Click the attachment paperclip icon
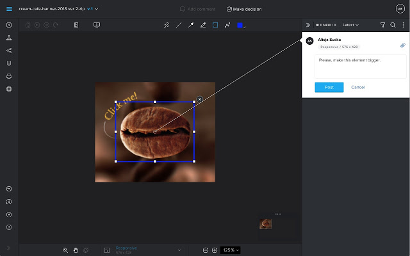Image resolution: width=410 pixels, height=256 pixels. coord(402,45)
